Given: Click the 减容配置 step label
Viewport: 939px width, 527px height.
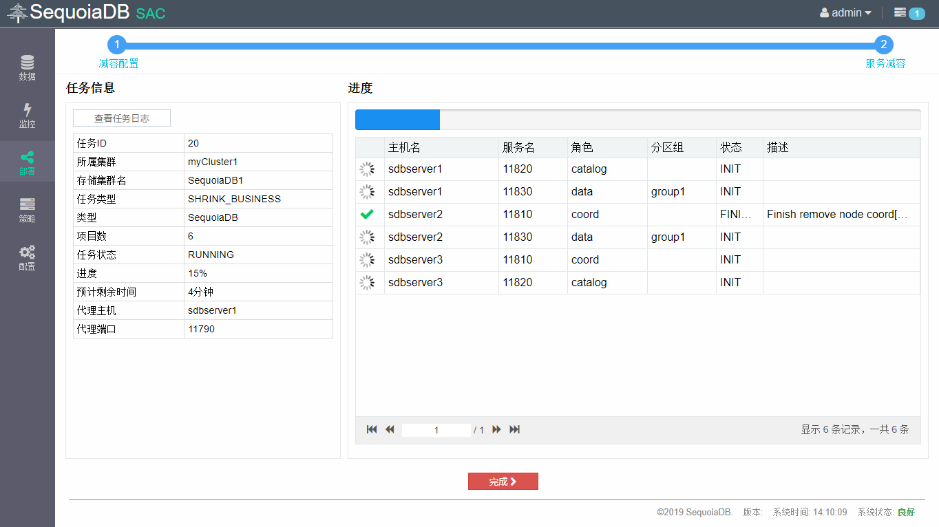Looking at the screenshot, I should click(x=118, y=63).
